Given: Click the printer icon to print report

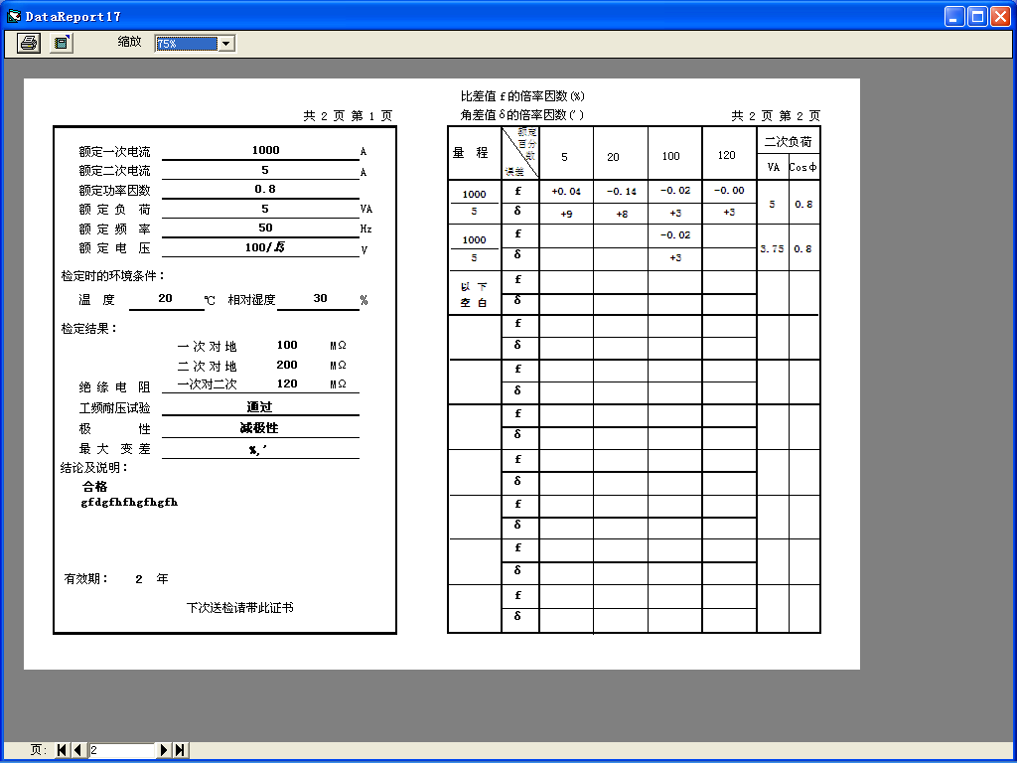Looking at the screenshot, I should click(x=30, y=43).
